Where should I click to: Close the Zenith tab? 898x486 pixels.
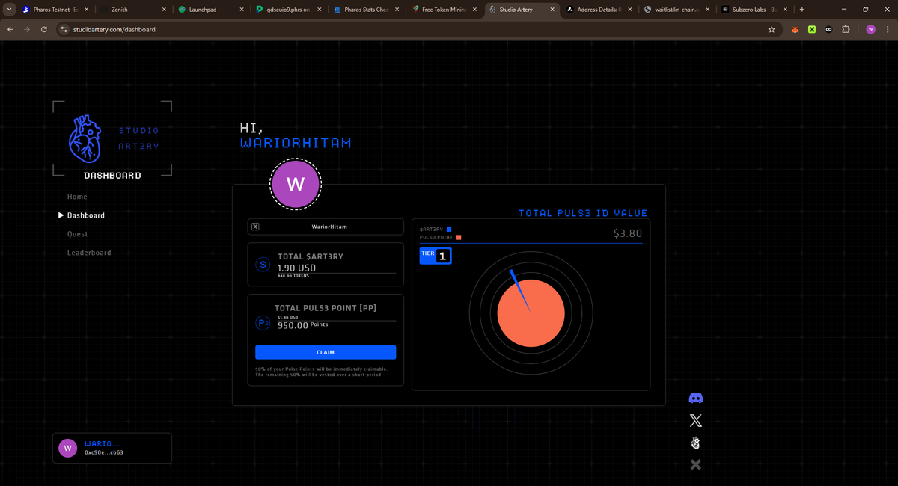164,10
